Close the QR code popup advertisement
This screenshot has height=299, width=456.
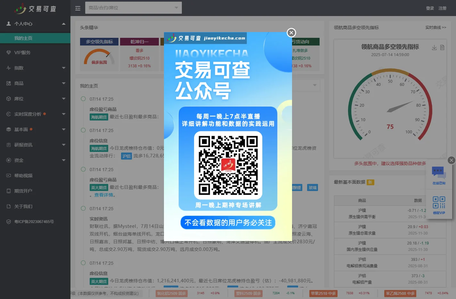(x=291, y=33)
